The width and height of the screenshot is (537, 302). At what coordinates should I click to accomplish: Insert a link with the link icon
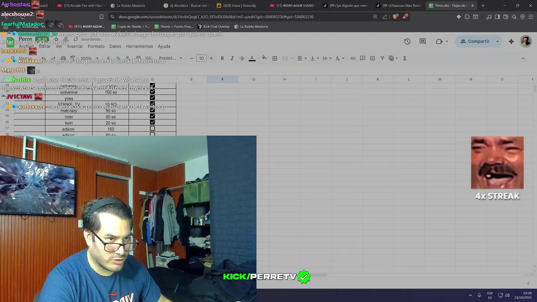point(353,58)
